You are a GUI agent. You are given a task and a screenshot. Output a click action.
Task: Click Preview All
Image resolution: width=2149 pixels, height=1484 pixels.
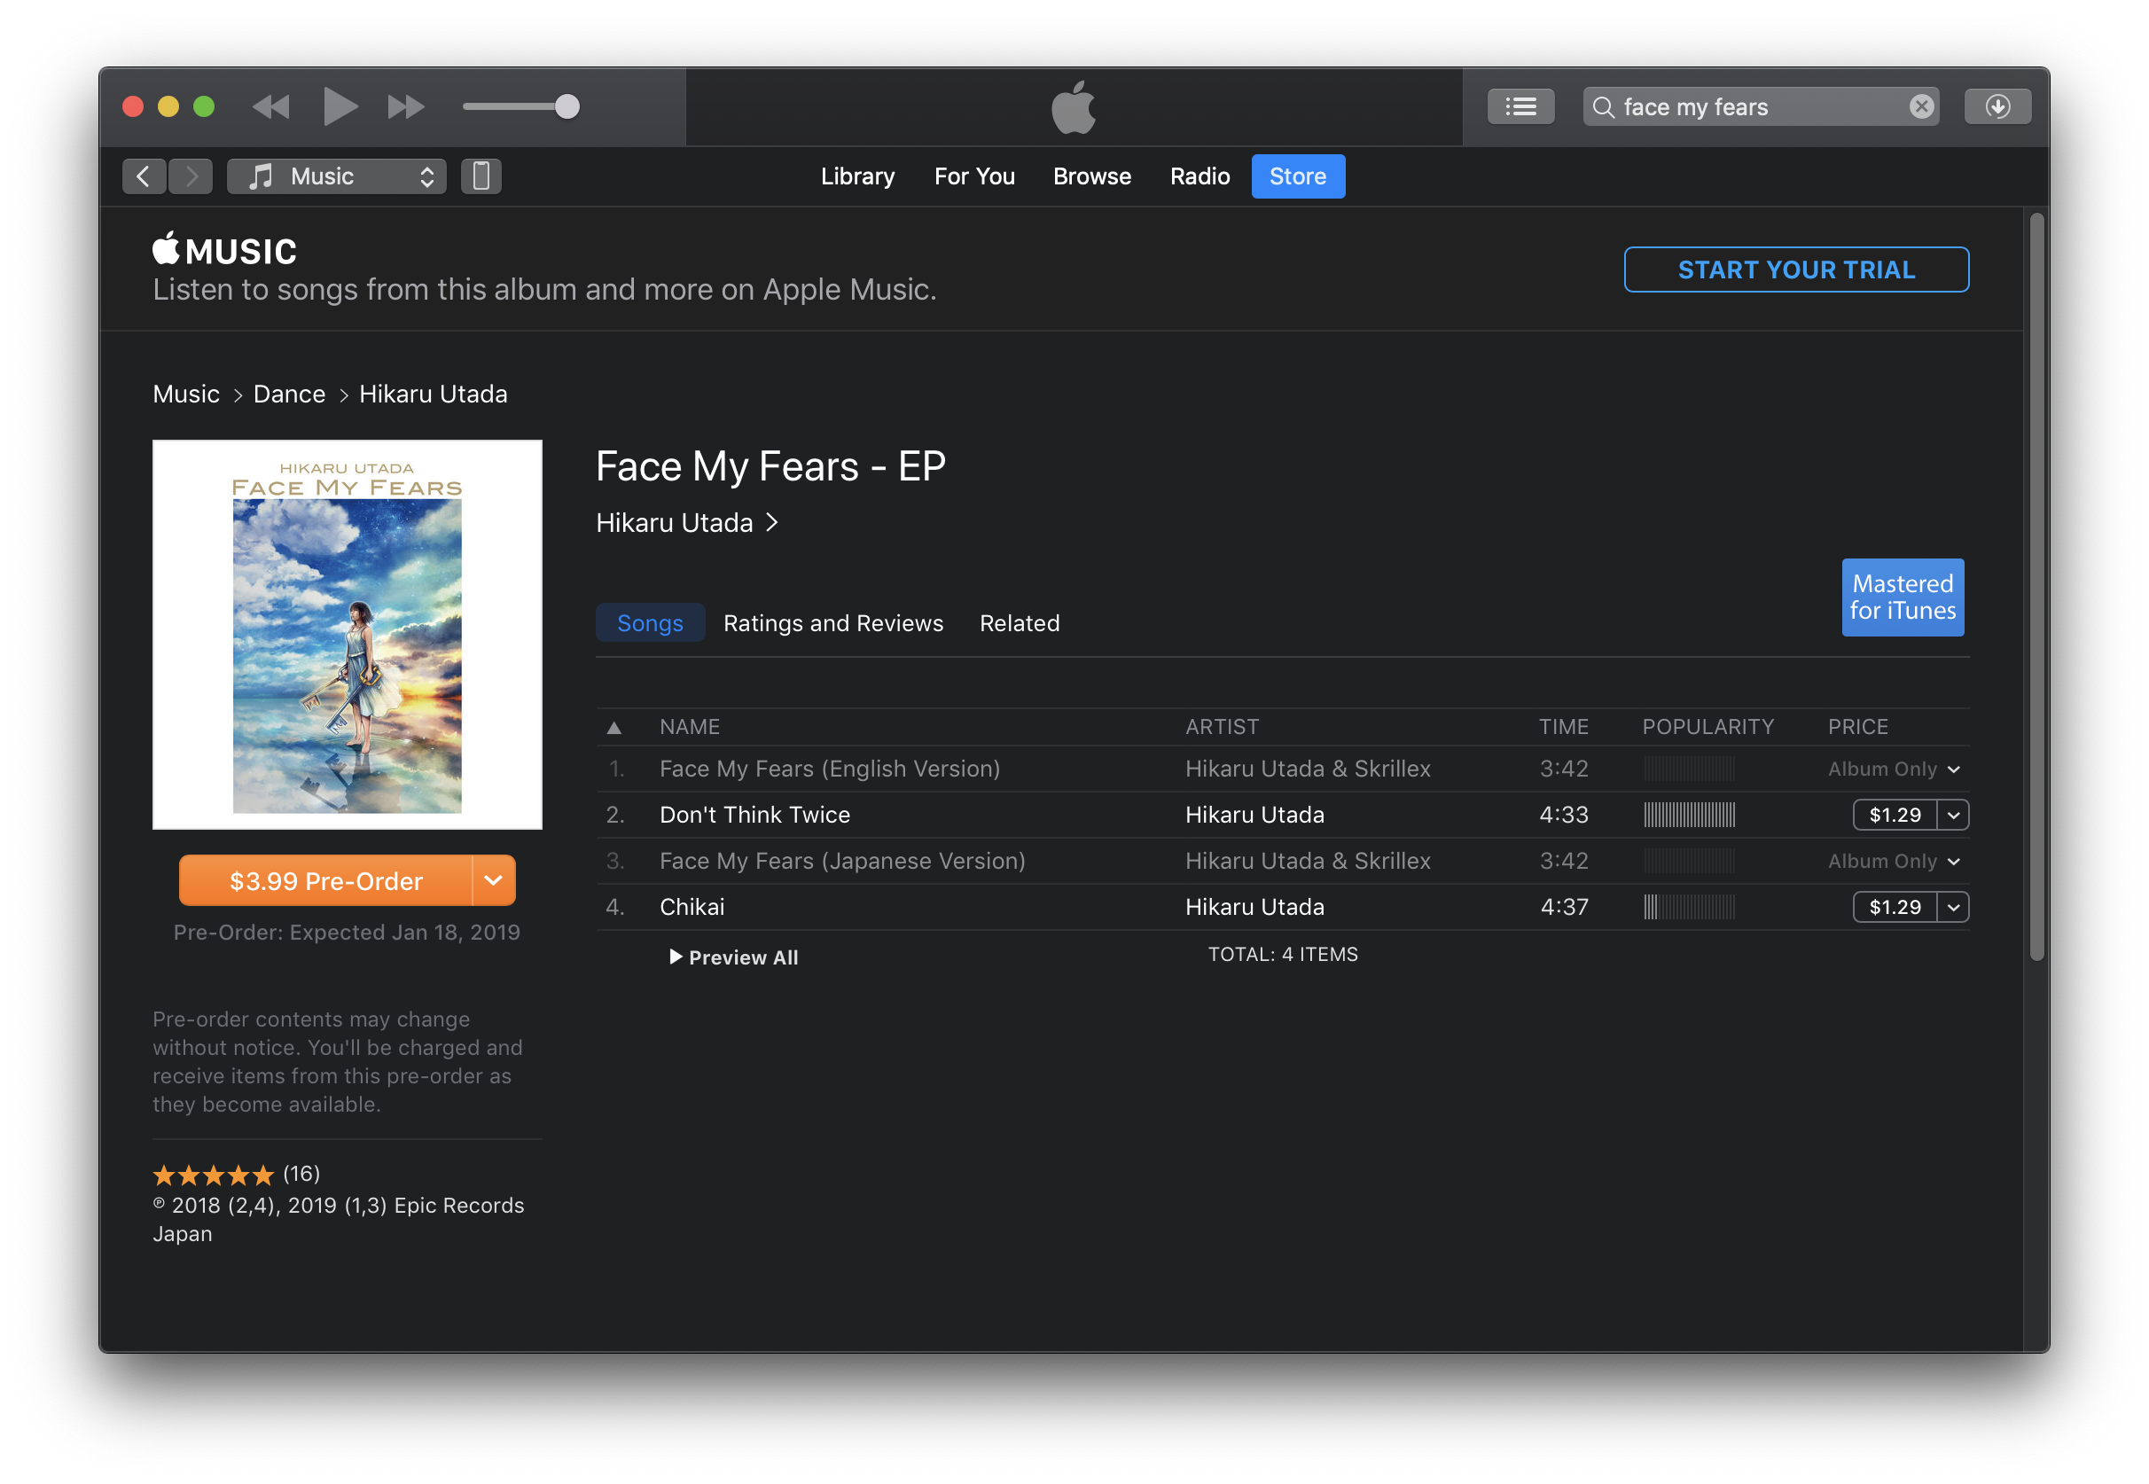click(733, 957)
